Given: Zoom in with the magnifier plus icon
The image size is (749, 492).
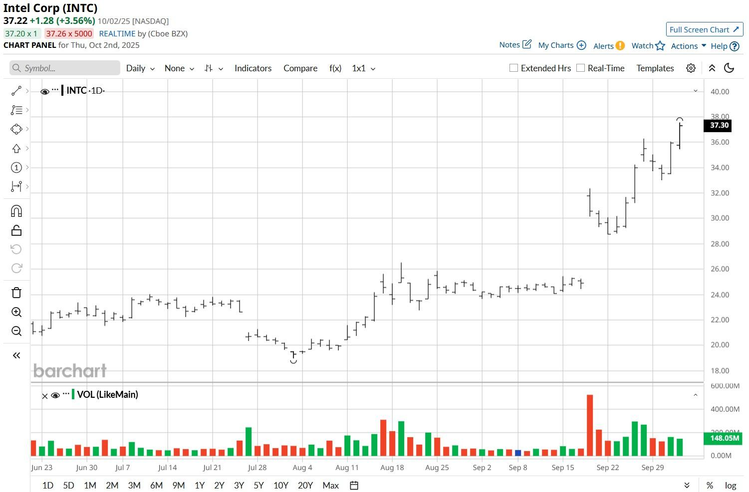Looking at the screenshot, I should (16, 312).
